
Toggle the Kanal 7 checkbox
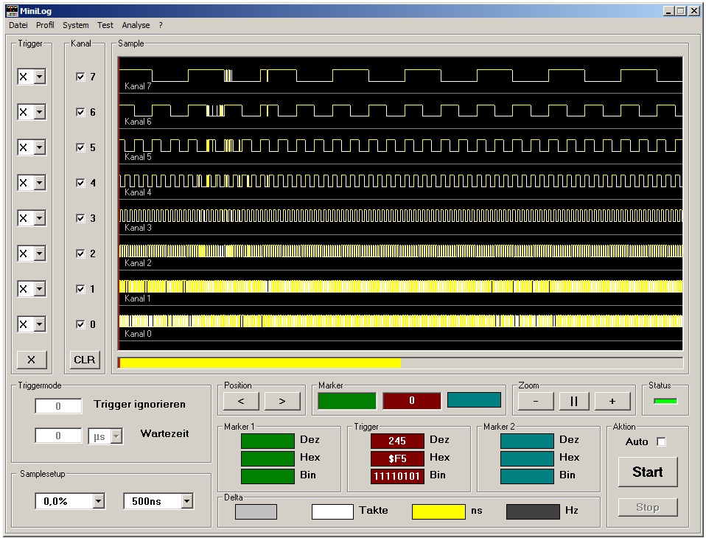click(80, 77)
